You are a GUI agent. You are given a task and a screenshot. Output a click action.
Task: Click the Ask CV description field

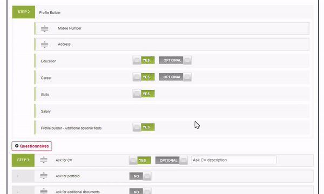pos(234,160)
